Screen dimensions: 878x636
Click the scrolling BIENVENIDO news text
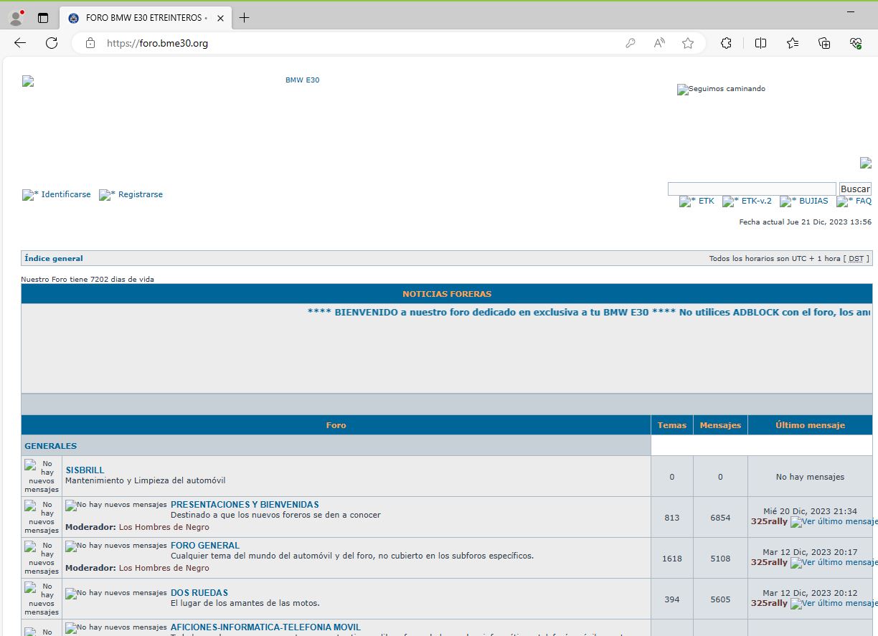[590, 312]
